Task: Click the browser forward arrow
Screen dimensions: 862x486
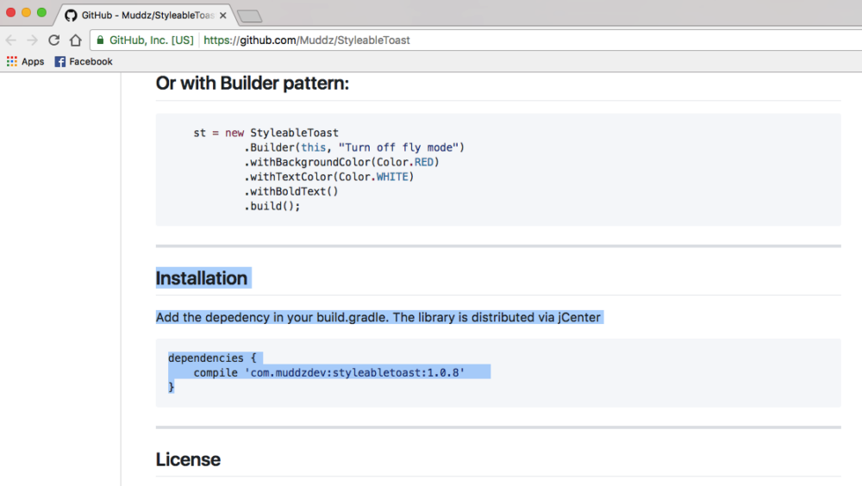Action: click(33, 40)
